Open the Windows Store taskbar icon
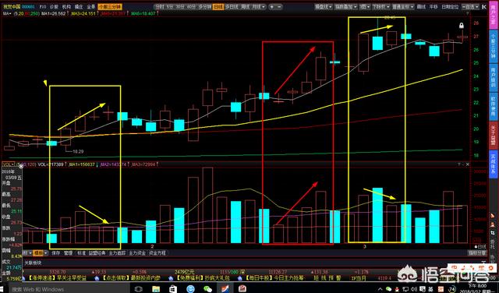The image size is (499, 293). 173,289
